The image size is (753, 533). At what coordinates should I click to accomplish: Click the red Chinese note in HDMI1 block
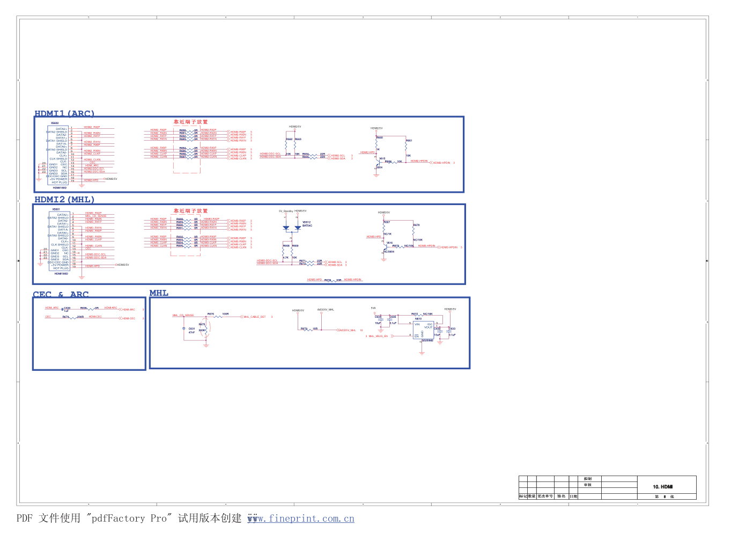tap(190, 122)
